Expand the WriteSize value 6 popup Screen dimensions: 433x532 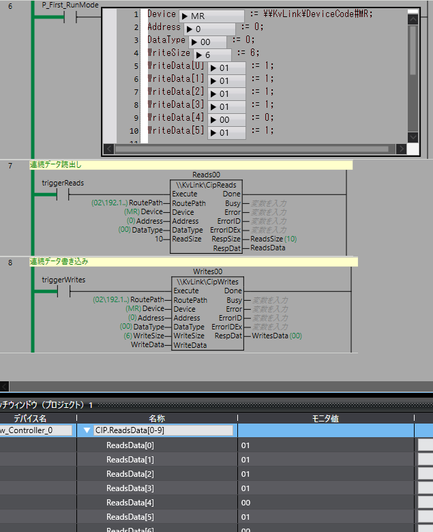coord(199,55)
